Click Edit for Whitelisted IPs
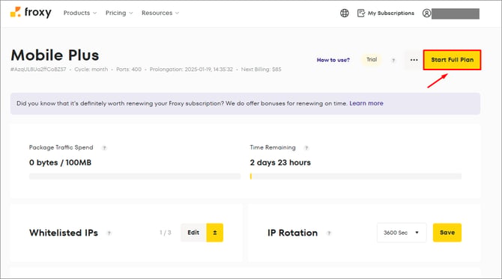Image resolution: width=502 pixels, height=279 pixels. (193, 233)
